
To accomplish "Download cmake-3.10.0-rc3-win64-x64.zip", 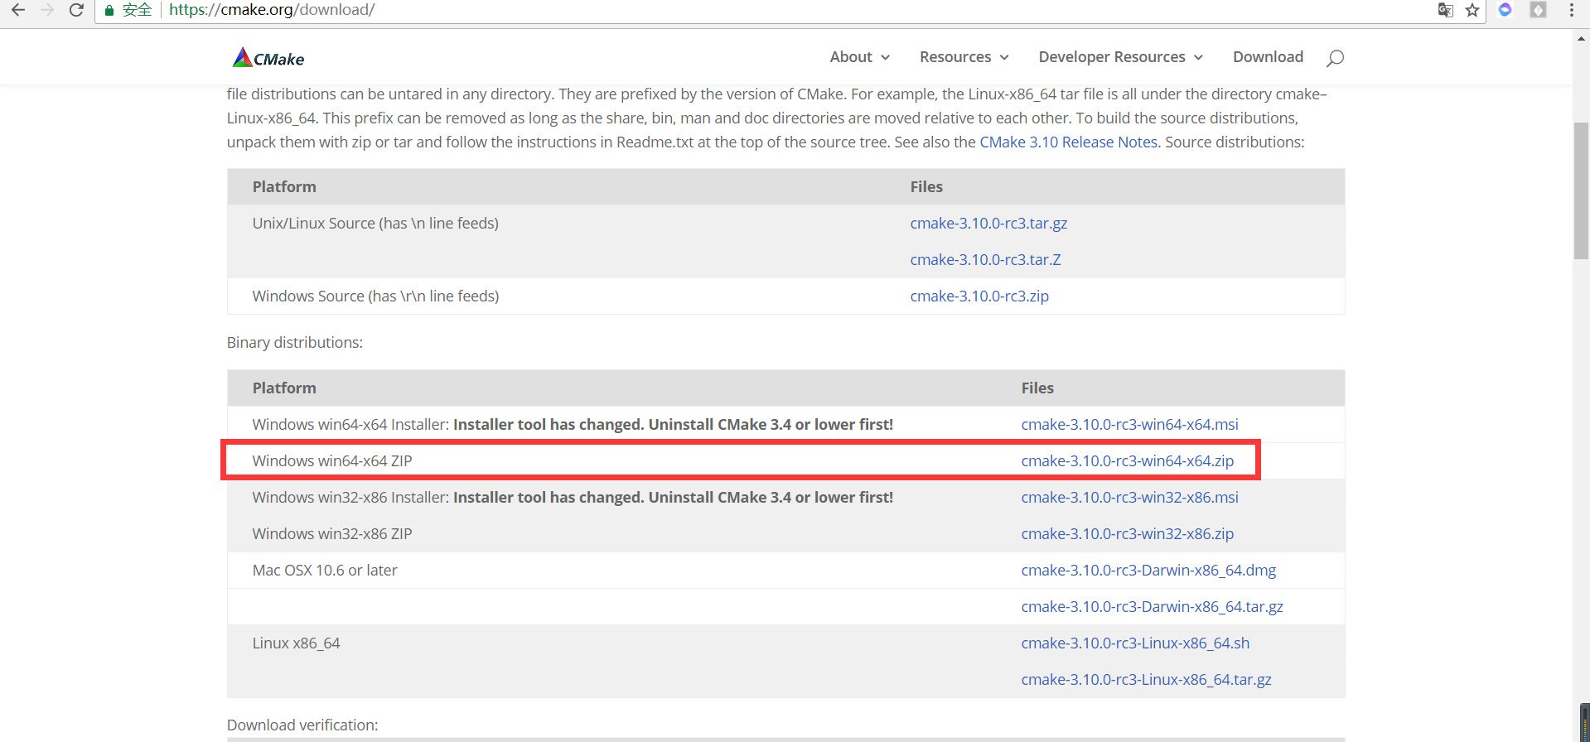I will (1127, 461).
